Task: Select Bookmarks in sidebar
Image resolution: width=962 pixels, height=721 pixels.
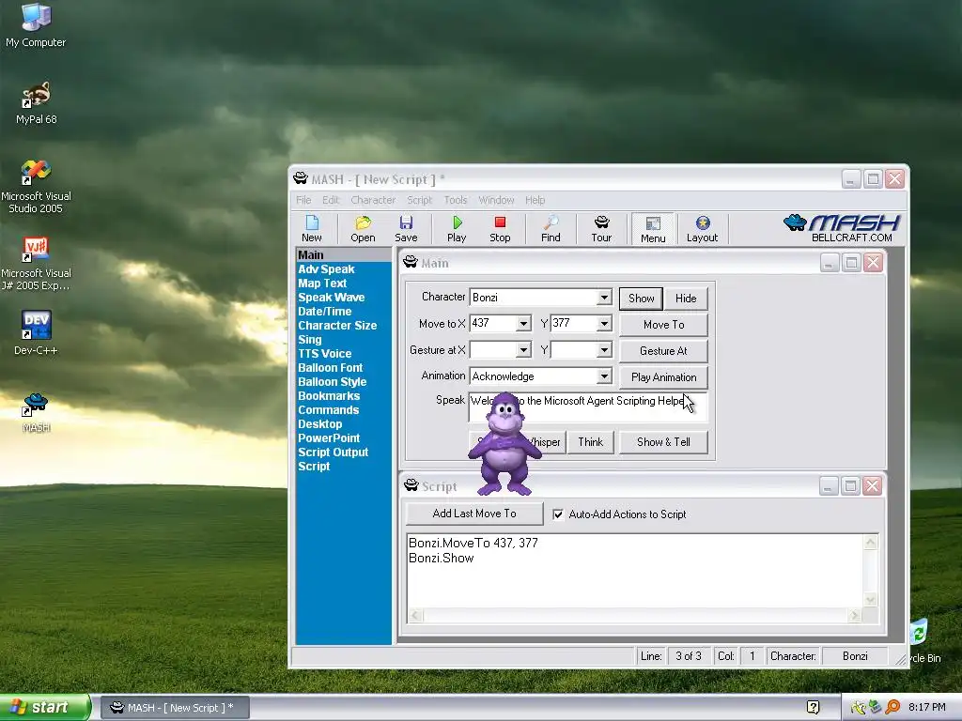Action: 329,396
